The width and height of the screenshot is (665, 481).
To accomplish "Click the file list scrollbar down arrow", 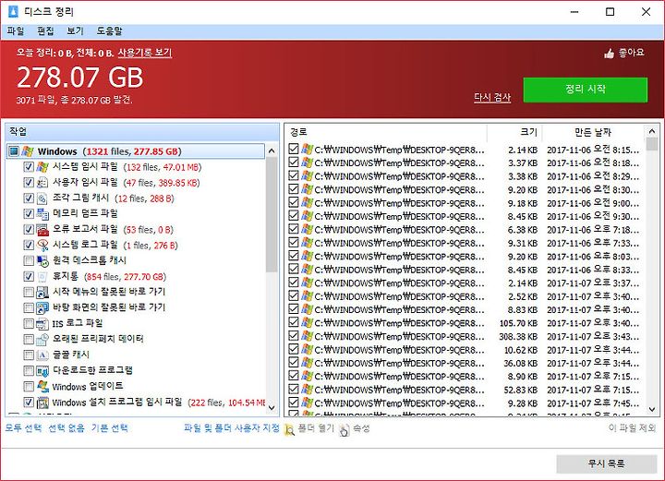I will pos(652,409).
